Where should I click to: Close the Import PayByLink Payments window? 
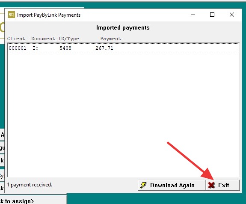coord(232,15)
